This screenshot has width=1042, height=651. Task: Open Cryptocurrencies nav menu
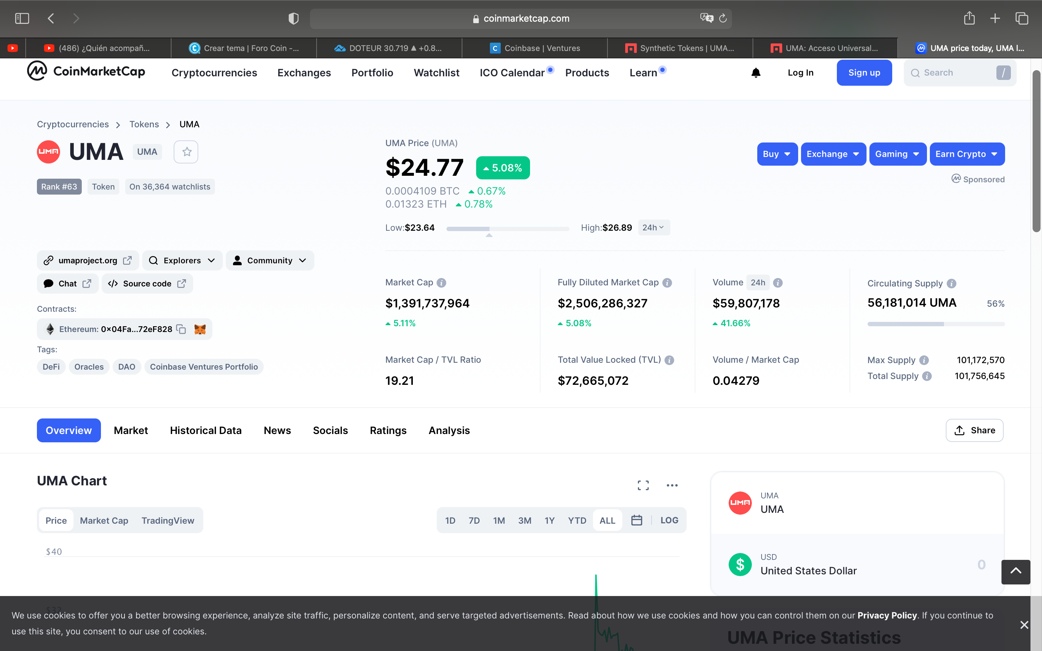(x=214, y=73)
